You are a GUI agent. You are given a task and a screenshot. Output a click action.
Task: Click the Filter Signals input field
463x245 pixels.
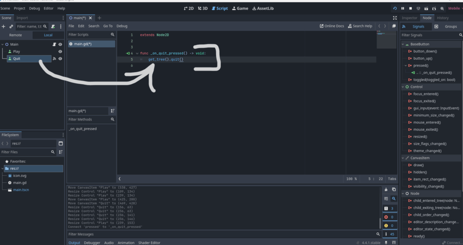pos(427,35)
